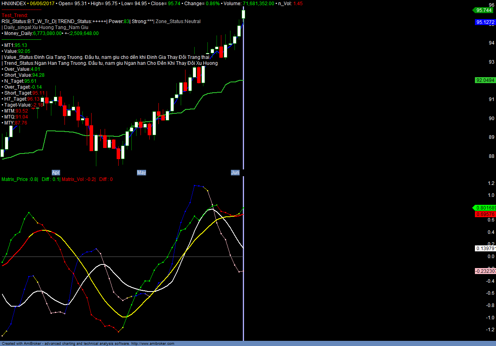496x346 pixels.
Task: Click the Apr month marker on time axis
Action: pyautogui.click(x=56, y=173)
